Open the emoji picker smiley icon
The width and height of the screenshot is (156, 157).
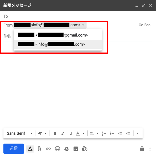pyautogui.click(x=58, y=149)
